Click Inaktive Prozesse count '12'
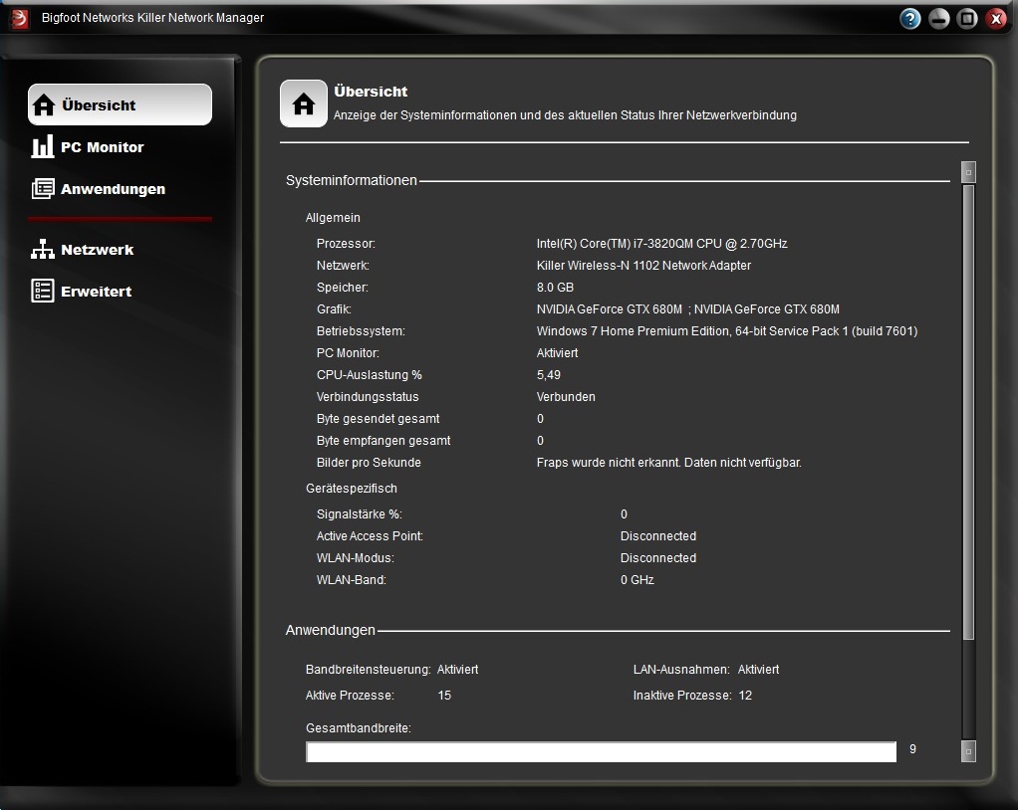 pyautogui.click(x=745, y=696)
